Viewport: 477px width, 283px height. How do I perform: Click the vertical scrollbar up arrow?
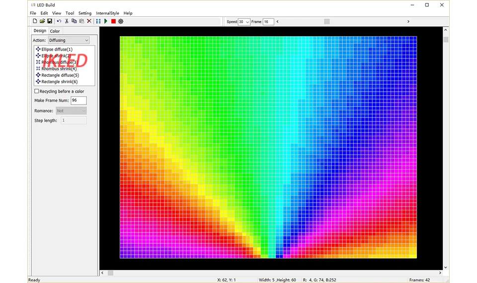[x=446, y=30]
